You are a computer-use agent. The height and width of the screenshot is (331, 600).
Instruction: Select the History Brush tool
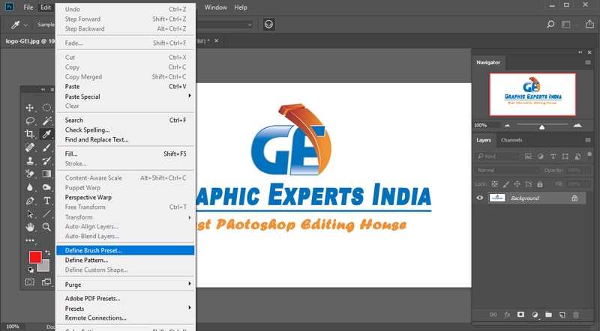pos(46,160)
